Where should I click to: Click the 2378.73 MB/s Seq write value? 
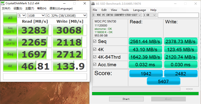point(181,41)
